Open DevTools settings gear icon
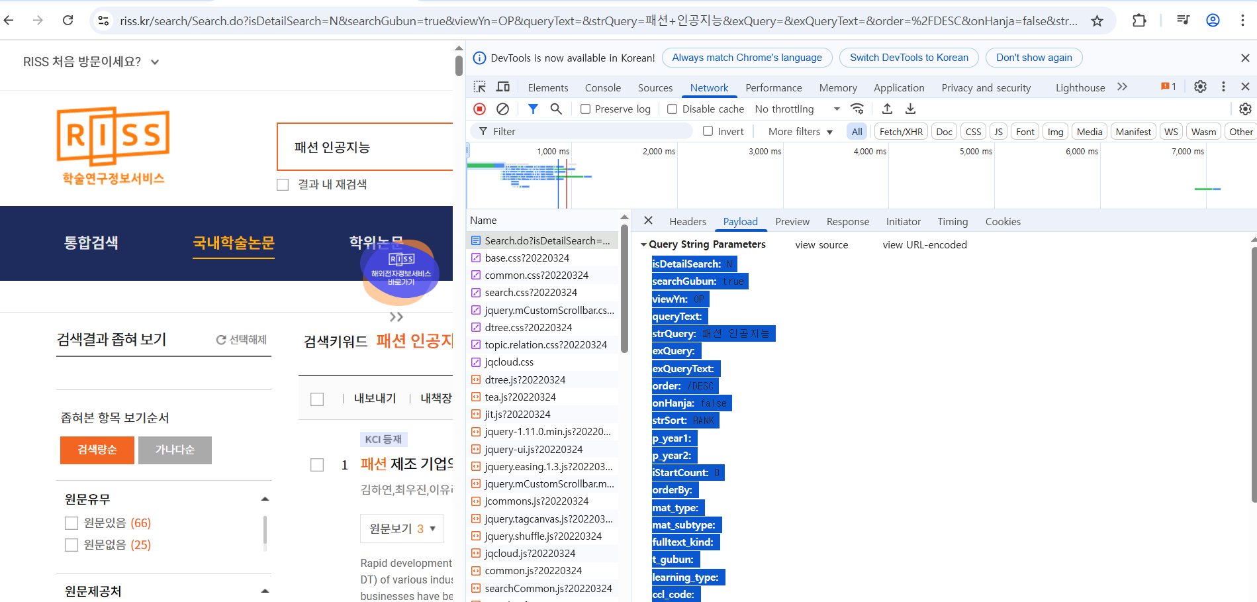This screenshot has height=602, width=1257. pyautogui.click(x=1200, y=87)
